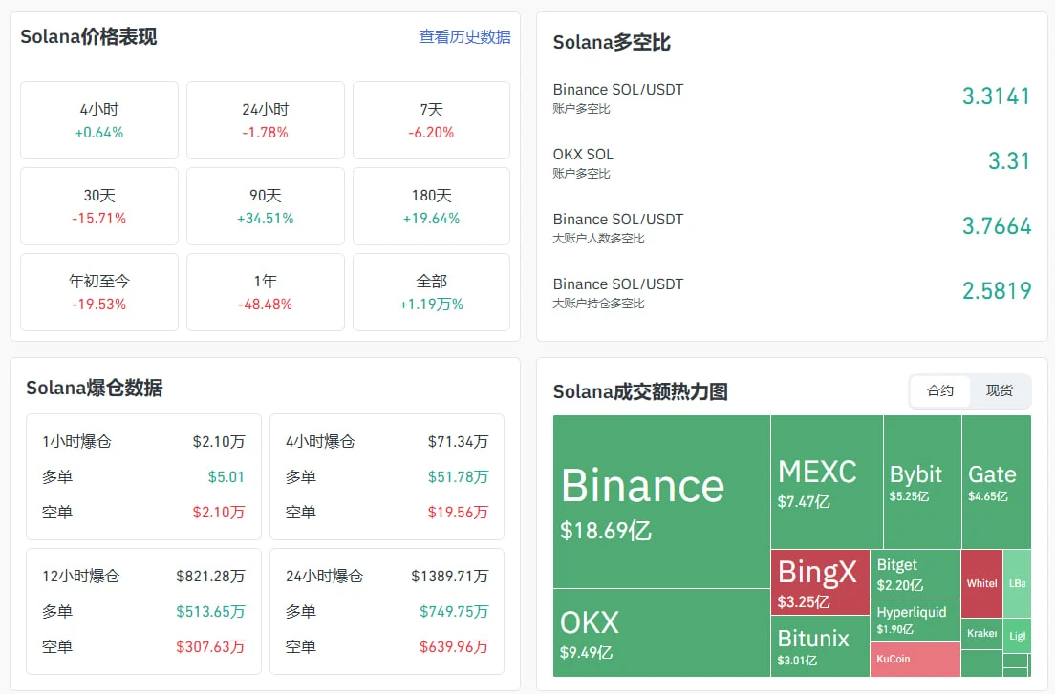Click the OKX tile in heatmap
Viewport: 1055px width, 694px height.
661,633
